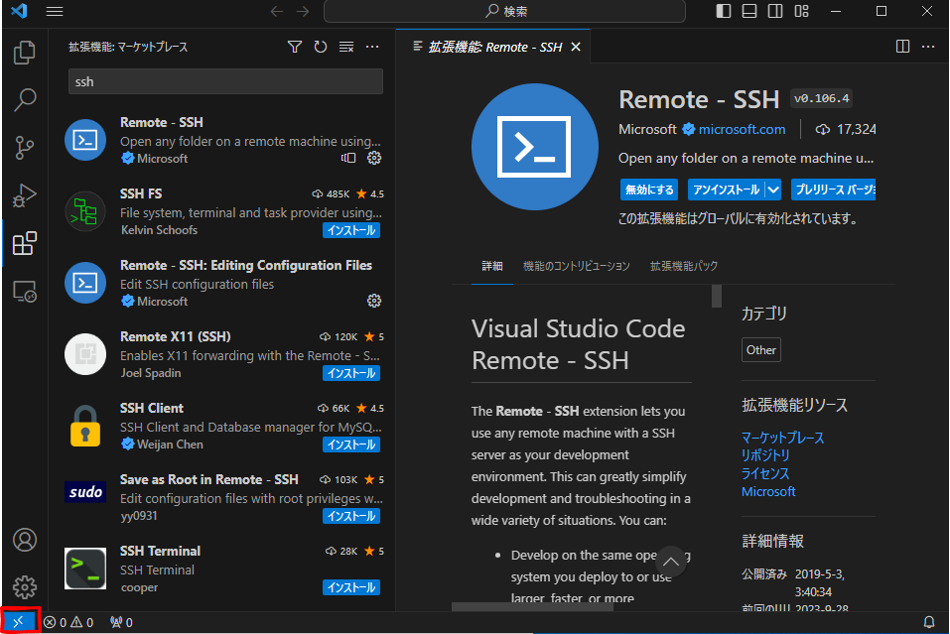Open the extensions view more actions menu
The height and width of the screenshot is (634, 950).
(372, 47)
